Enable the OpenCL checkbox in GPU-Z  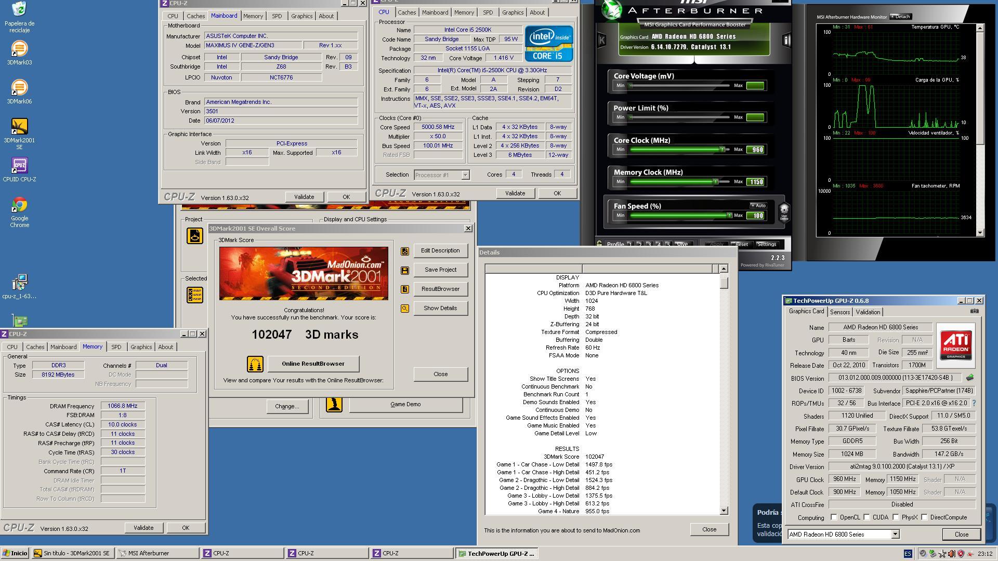click(834, 517)
